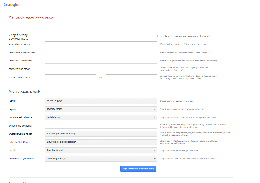Click the Google logo
The height and width of the screenshot is (183, 260).
click(x=11, y=5)
